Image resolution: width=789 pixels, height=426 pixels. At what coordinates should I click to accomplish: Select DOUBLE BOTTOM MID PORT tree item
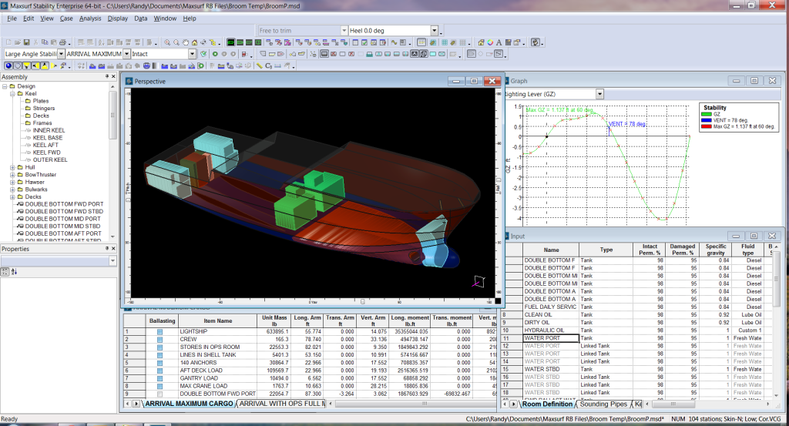(x=63, y=219)
